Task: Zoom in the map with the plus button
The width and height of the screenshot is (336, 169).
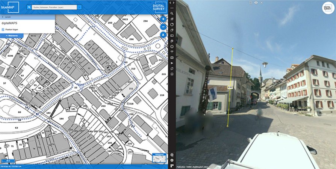Action: (163, 19)
